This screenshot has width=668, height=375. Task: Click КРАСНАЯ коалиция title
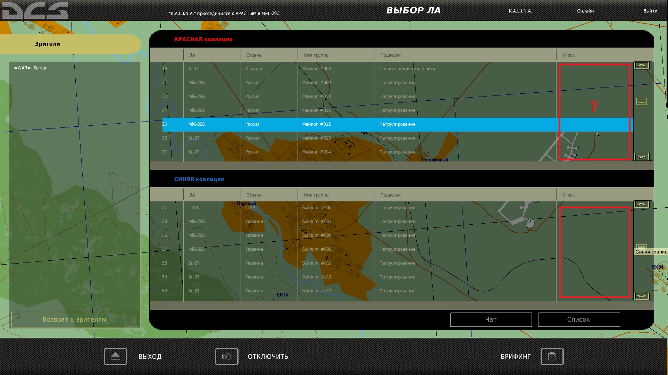click(x=203, y=40)
